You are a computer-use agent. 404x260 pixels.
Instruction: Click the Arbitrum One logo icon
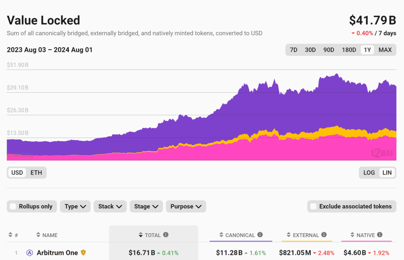click(29, 253)
